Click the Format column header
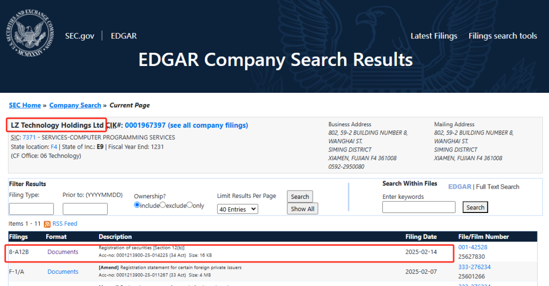The width and height of the screenshot is (549, 286). (x=56, y=237)
